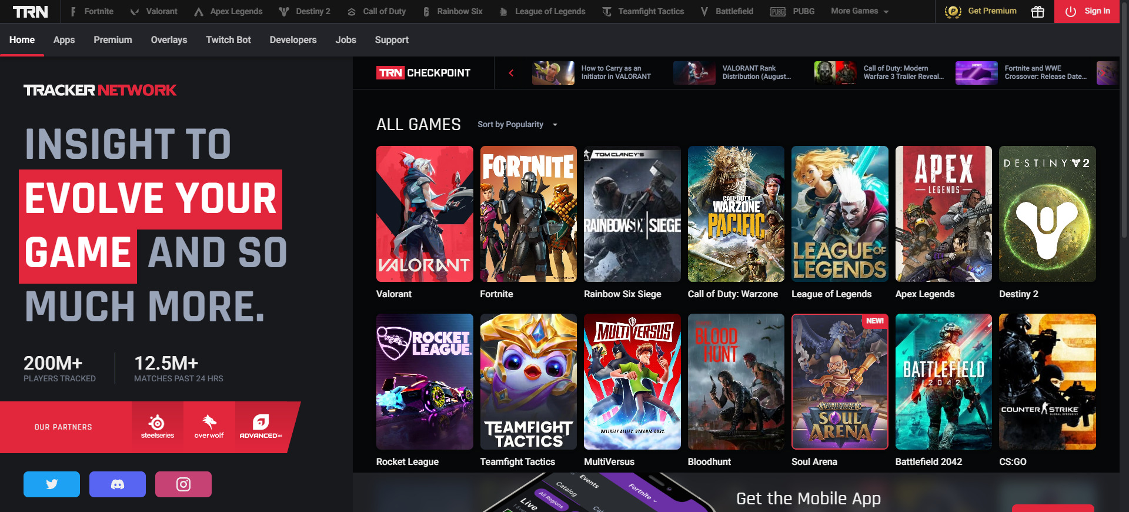Click the SteelSeries partner logo
Viewport: 1129px width, 512px height.
pos(158,427)
